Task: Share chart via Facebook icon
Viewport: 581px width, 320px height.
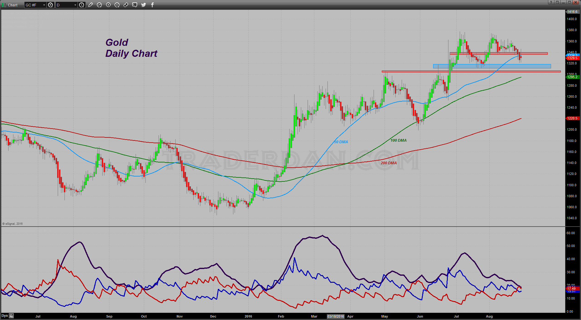Action: pyautogui.click(x=152, y=5)
